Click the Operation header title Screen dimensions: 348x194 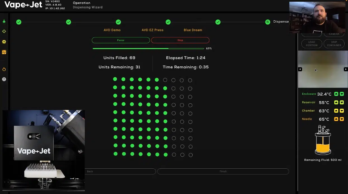pos(82,3)
